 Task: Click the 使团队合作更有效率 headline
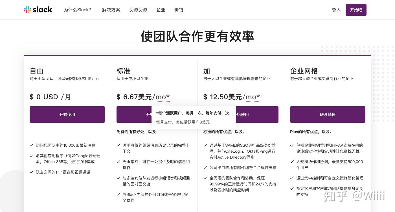point(197,36)
